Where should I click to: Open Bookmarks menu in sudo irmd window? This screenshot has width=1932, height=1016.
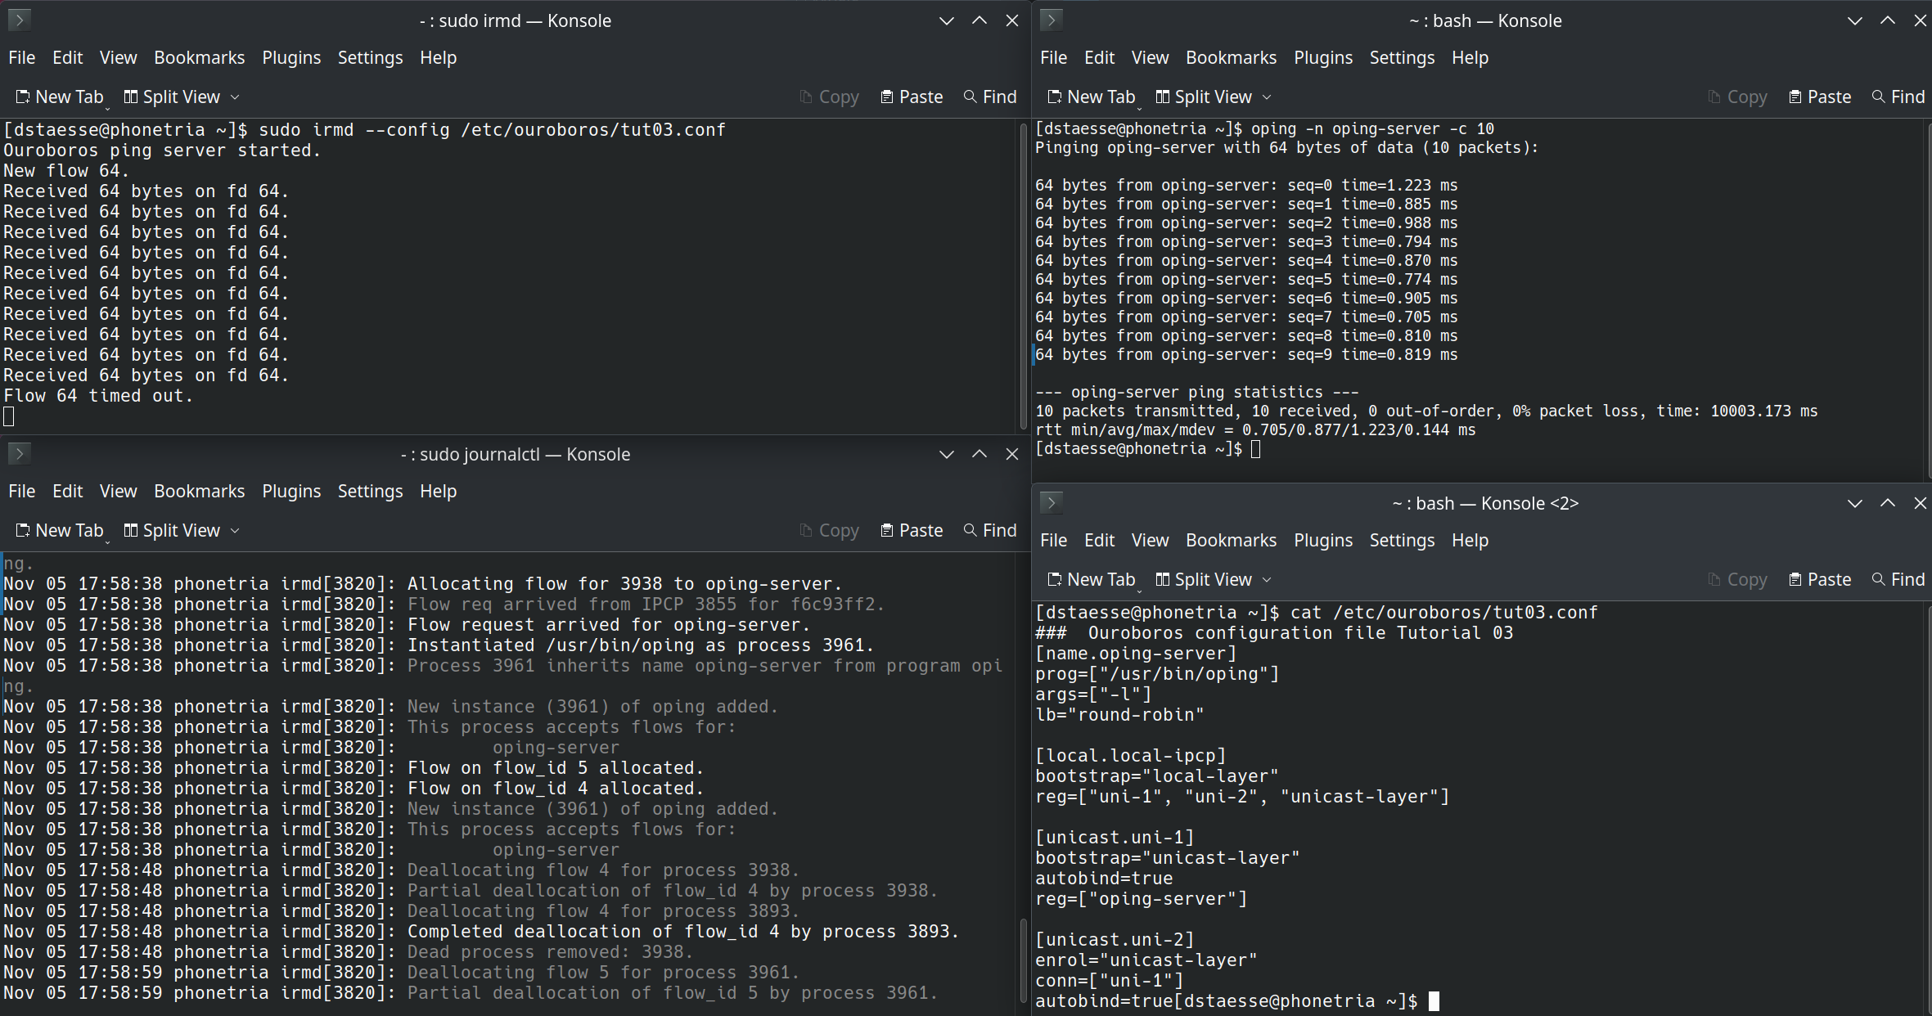(x=199, y=58)
